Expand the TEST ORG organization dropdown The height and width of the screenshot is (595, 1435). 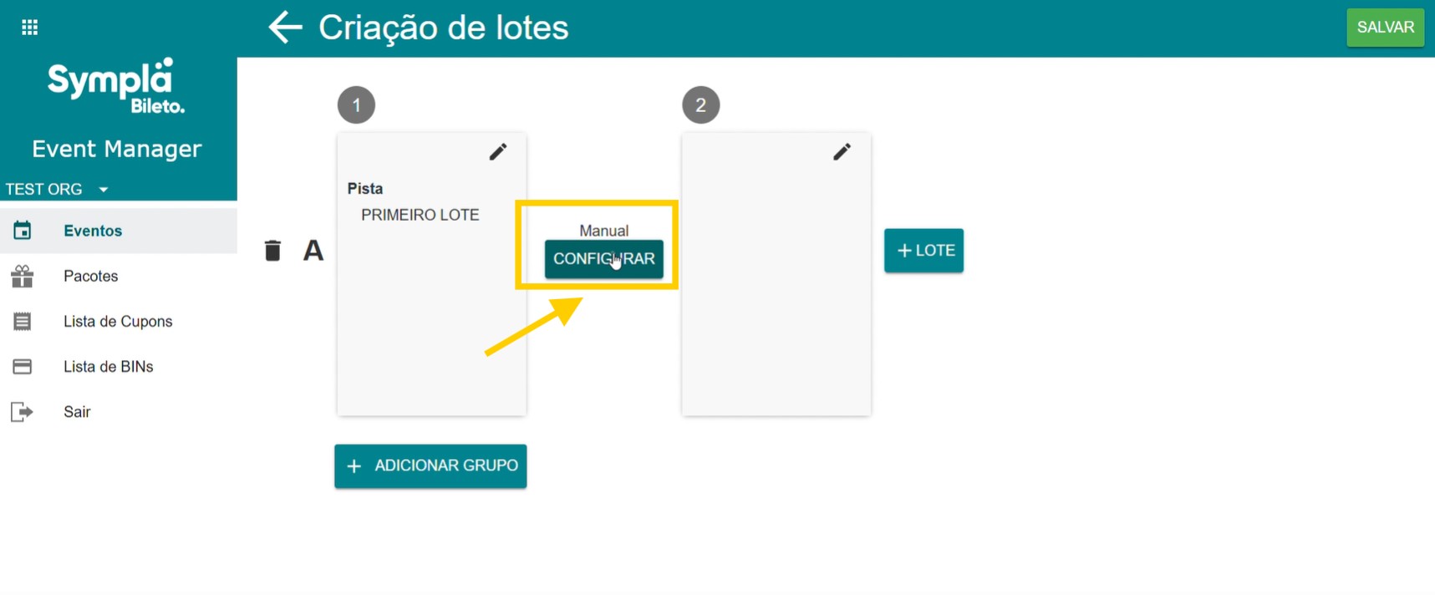[104, 190]
